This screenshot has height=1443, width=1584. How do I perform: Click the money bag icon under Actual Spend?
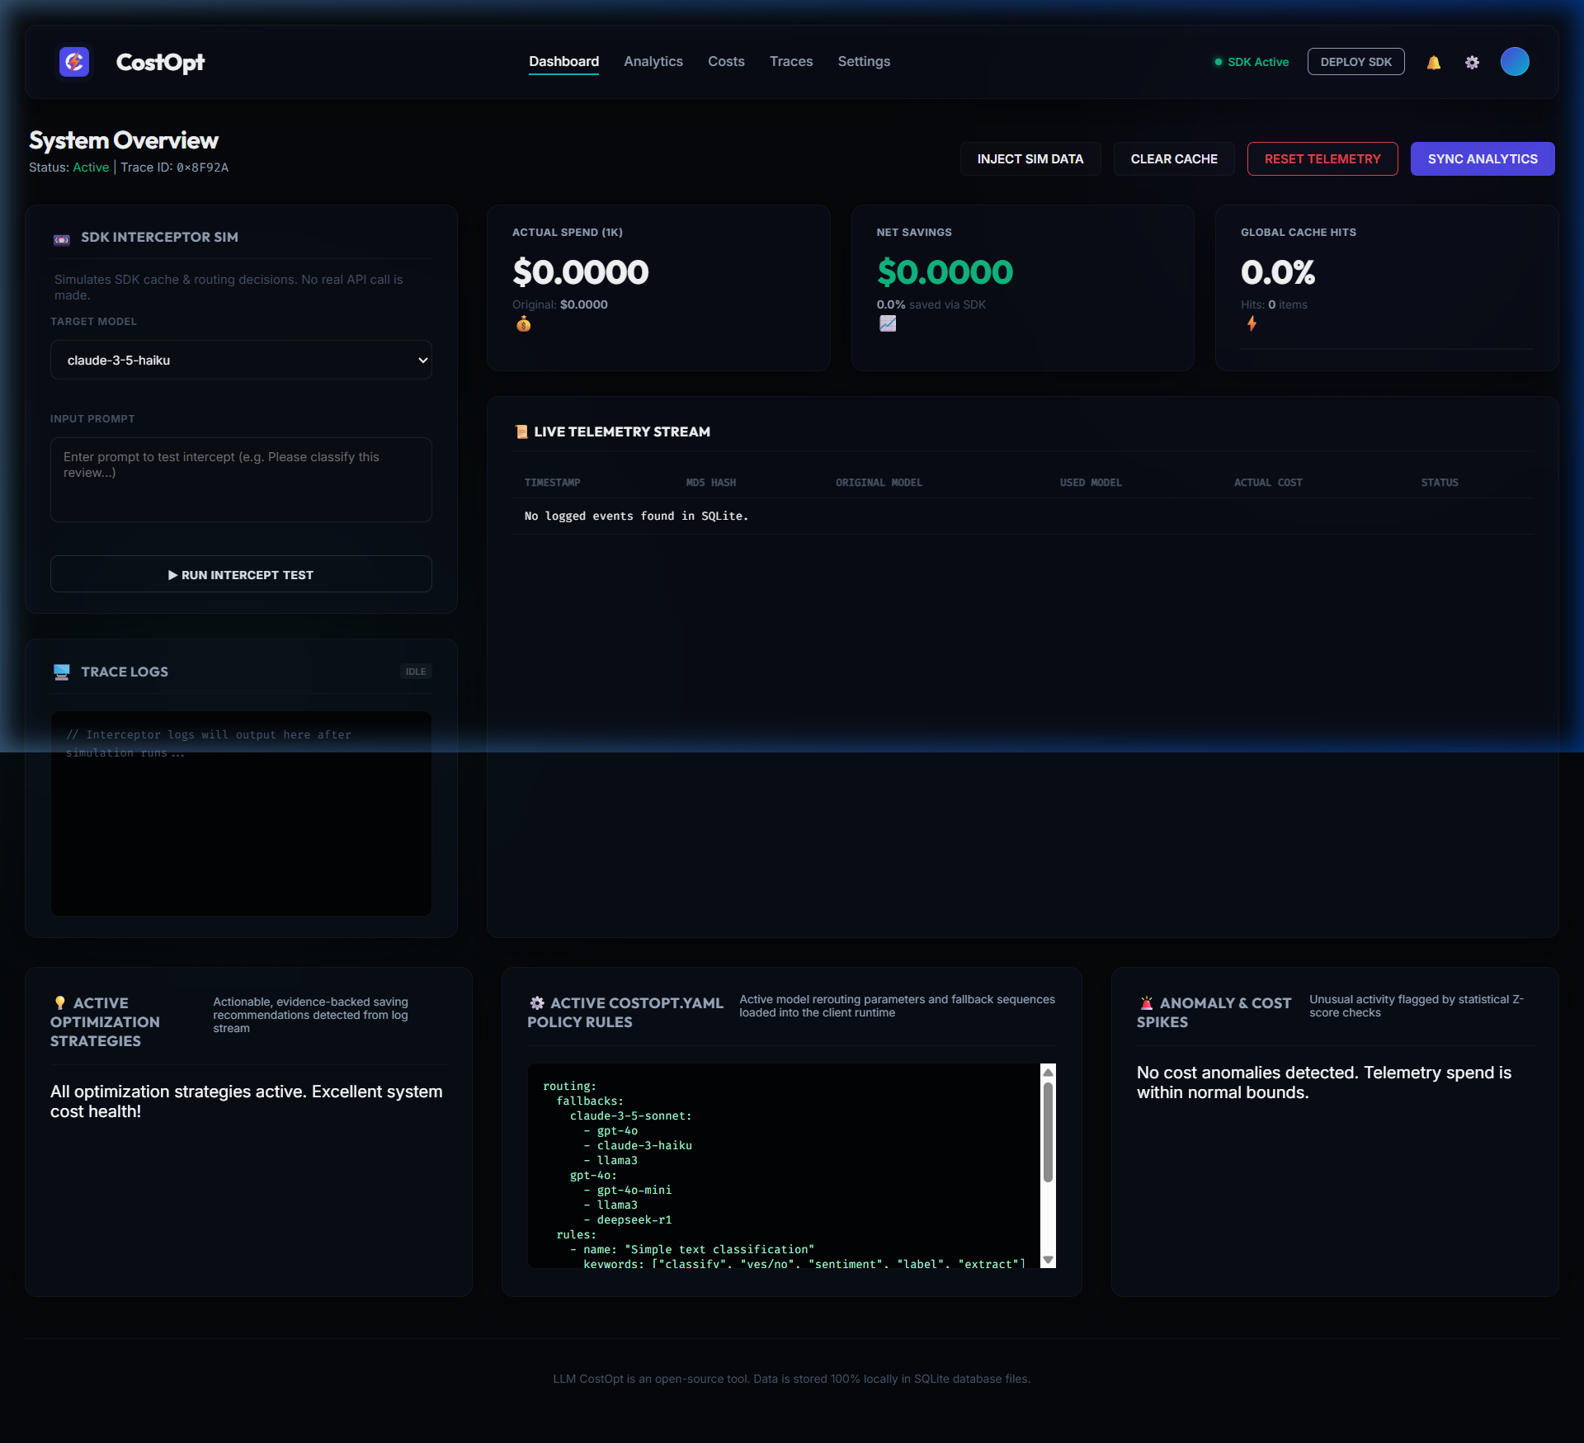(x=523, y=324)
